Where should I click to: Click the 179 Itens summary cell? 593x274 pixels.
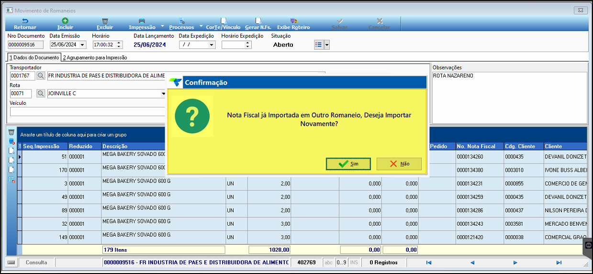(x=164, y=250)
